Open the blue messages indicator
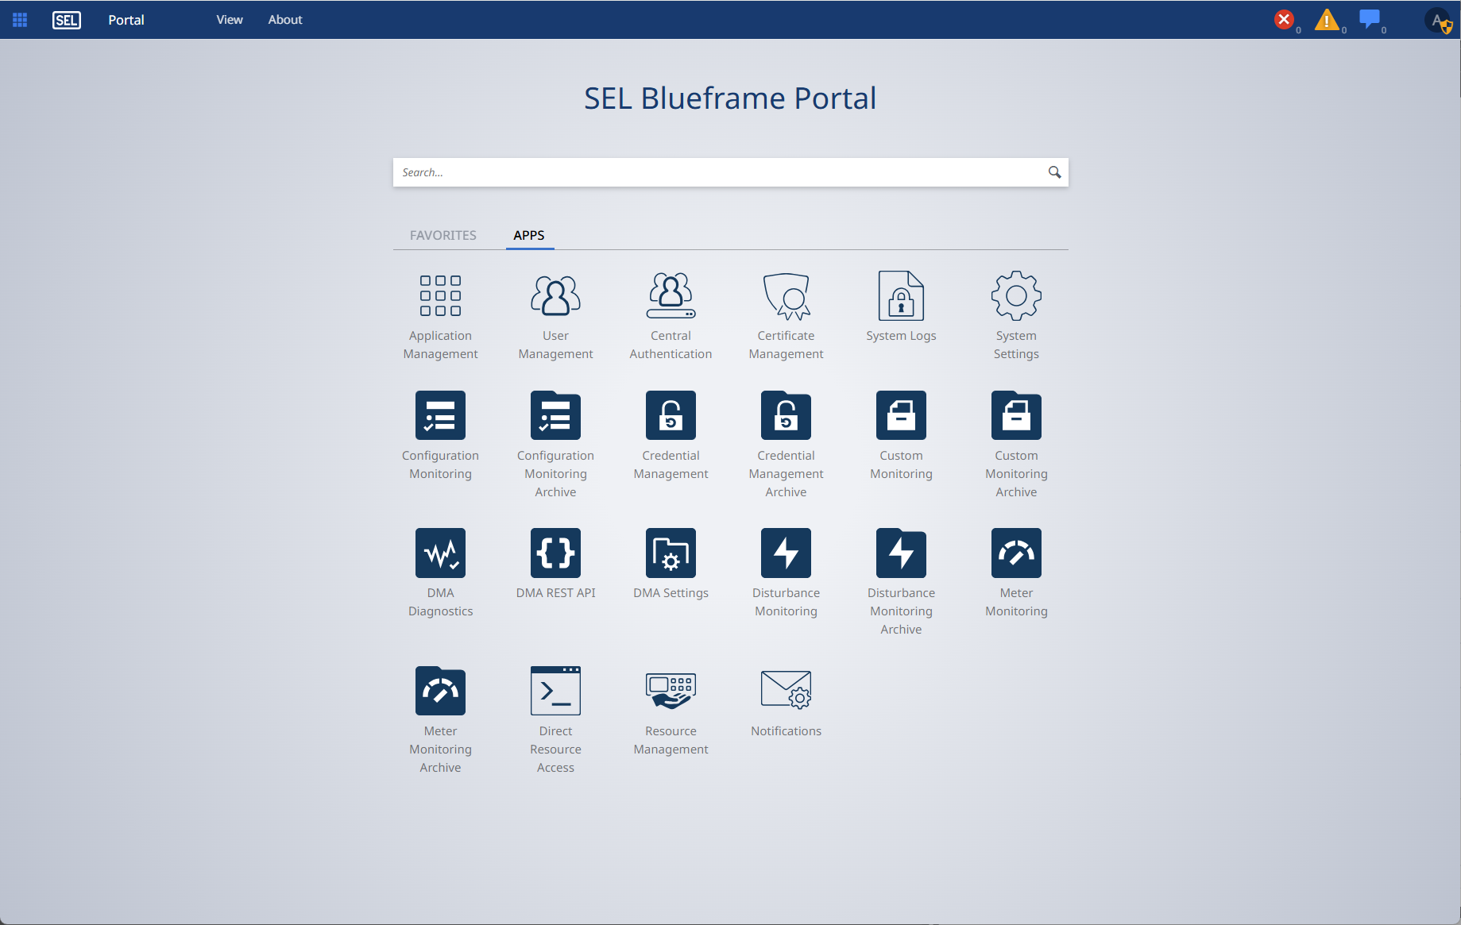1461x925 pixels. click(x=1370, y=19)
